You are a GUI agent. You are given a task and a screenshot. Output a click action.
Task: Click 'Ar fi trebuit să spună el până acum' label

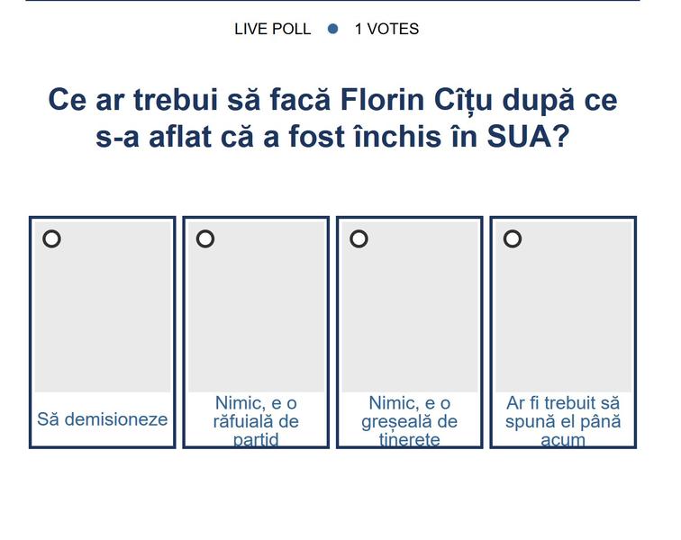pyautogui.click(x=563, y=421)
